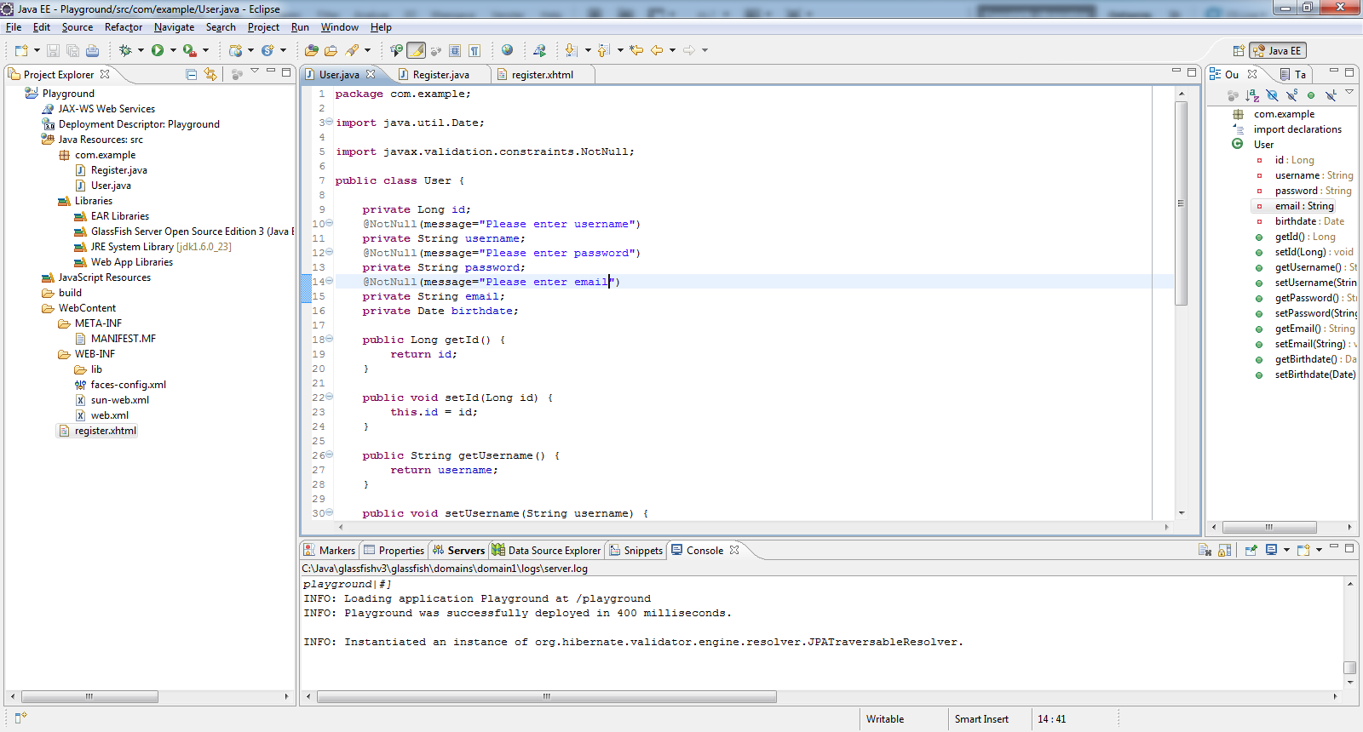Switch to the Register.java editor tab

[440, 75]
